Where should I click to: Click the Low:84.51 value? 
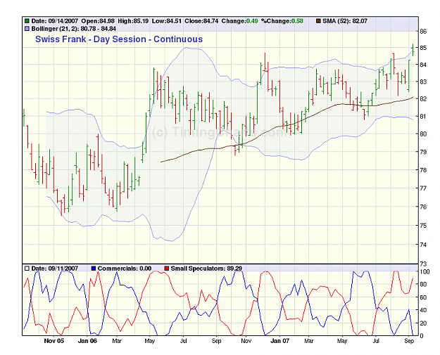[167, 21]
